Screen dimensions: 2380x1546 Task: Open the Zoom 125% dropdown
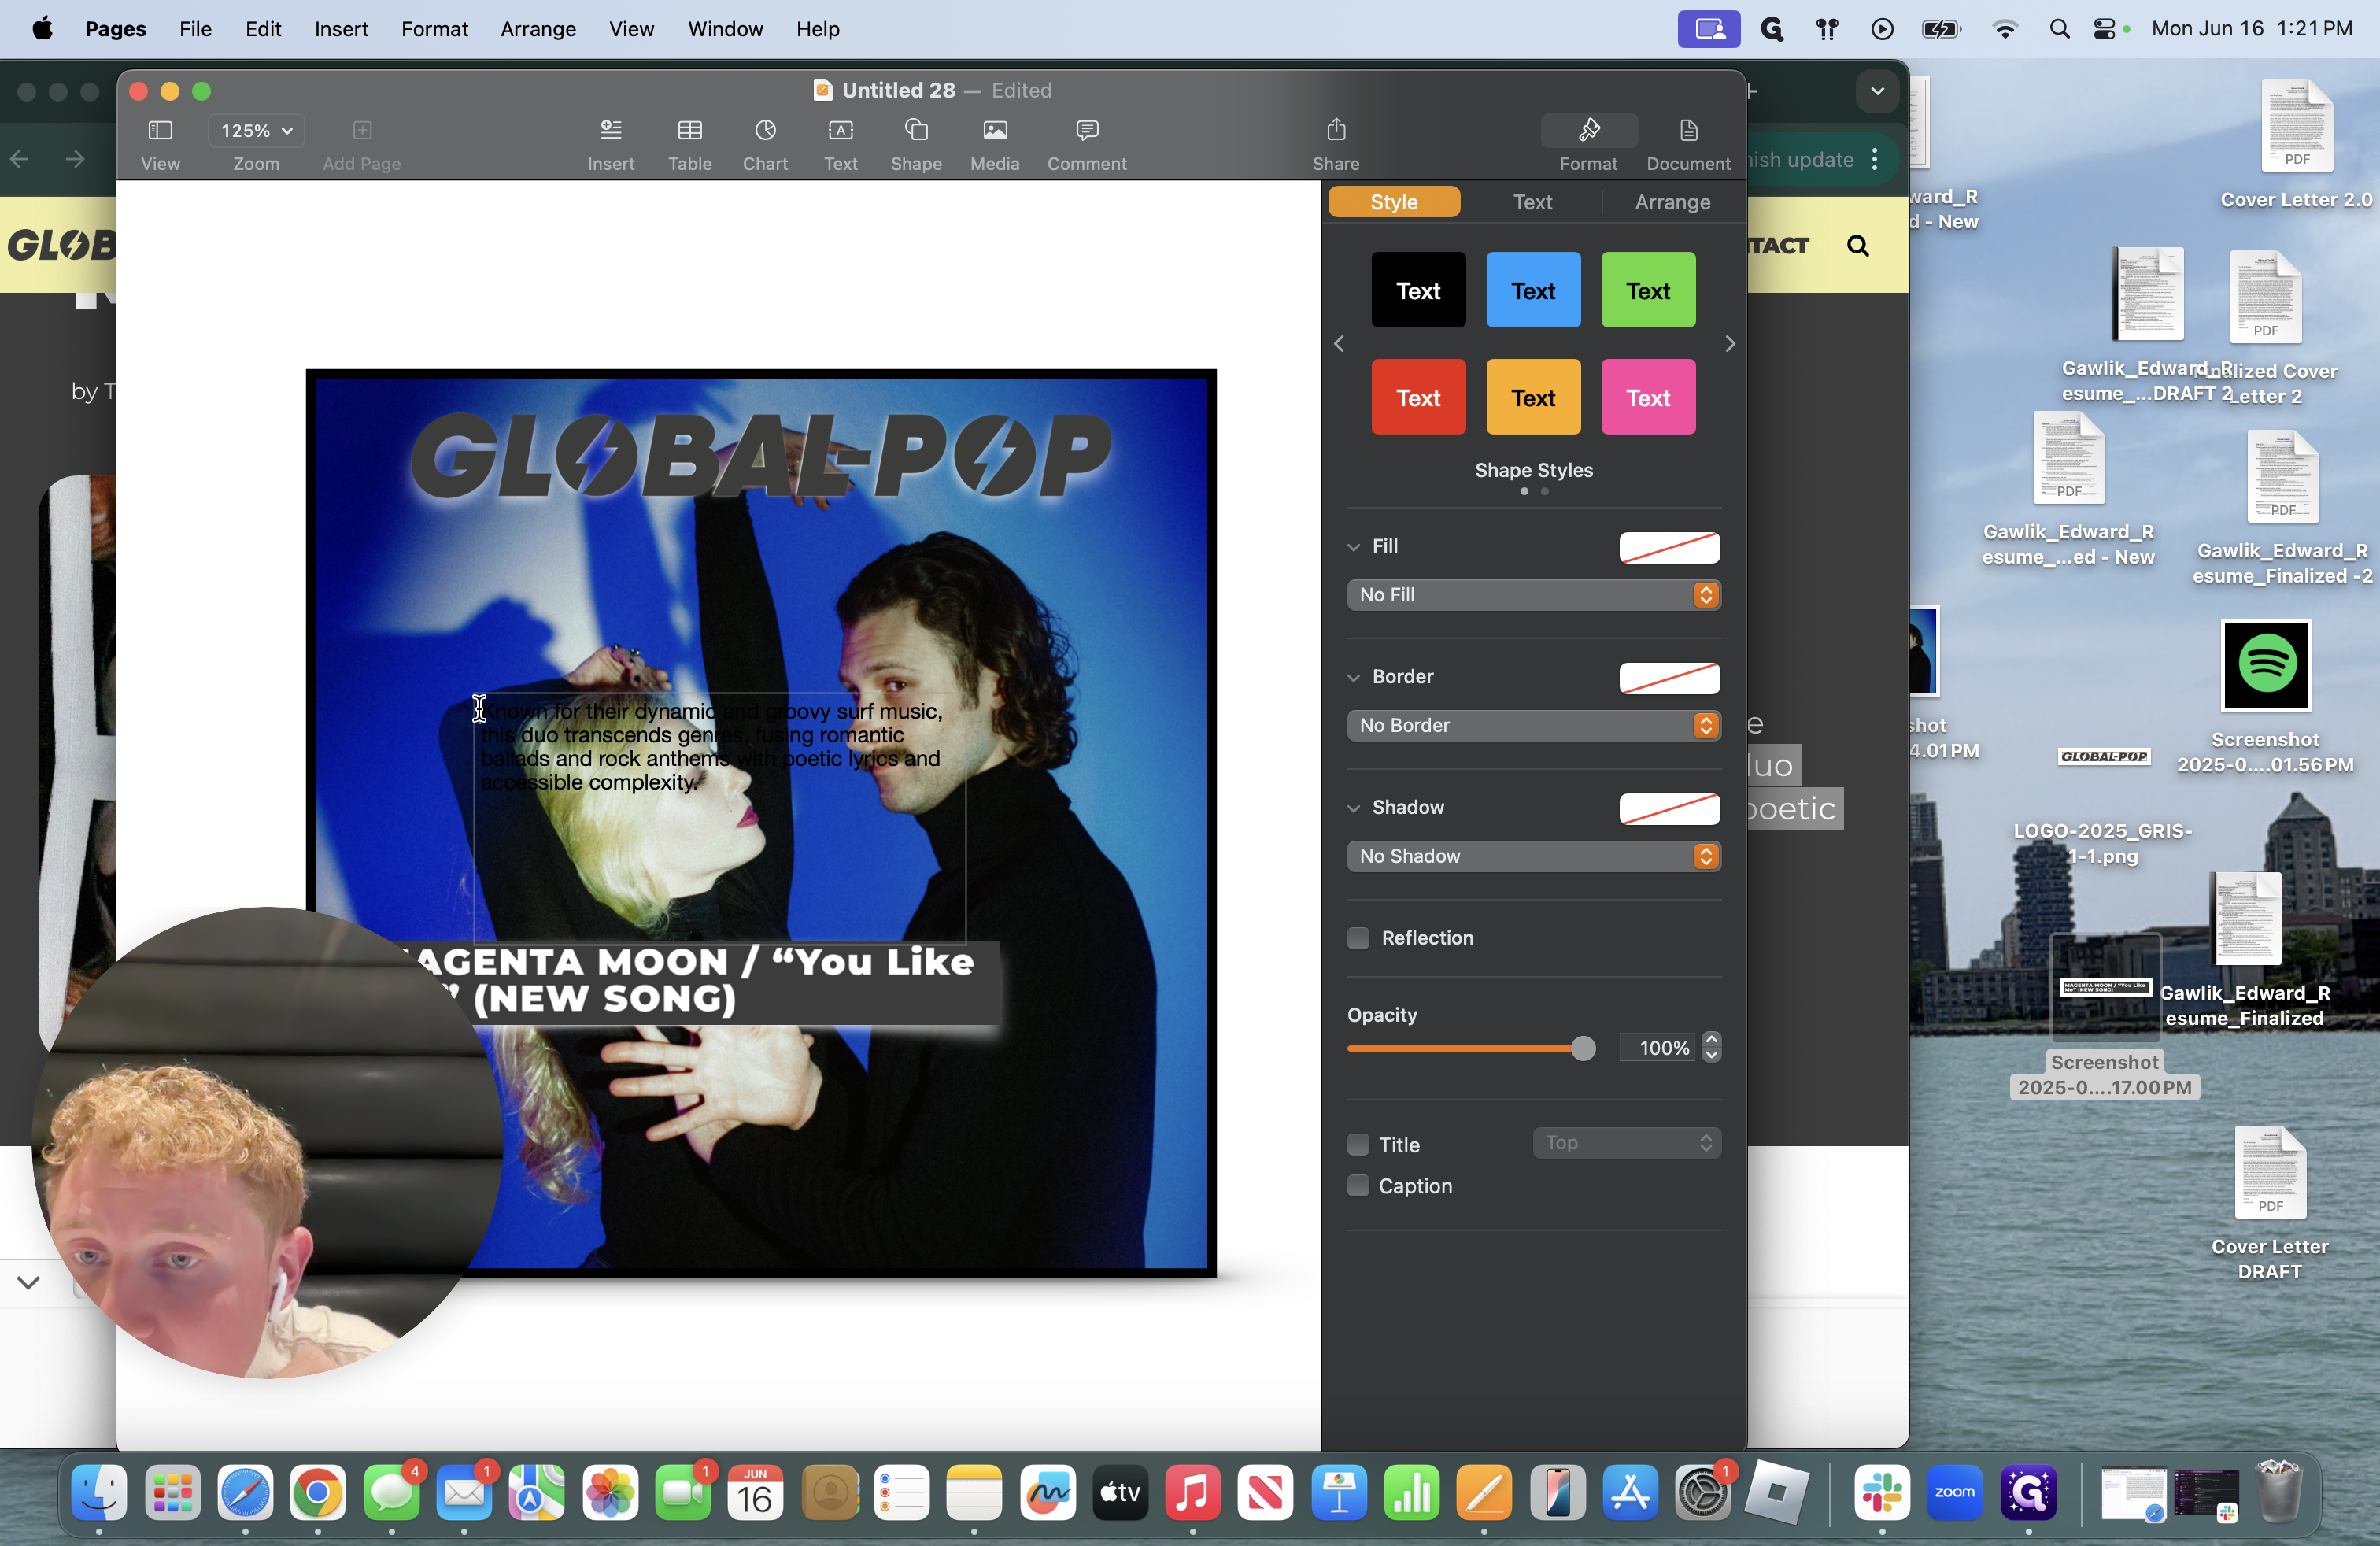tap(256, 130)
